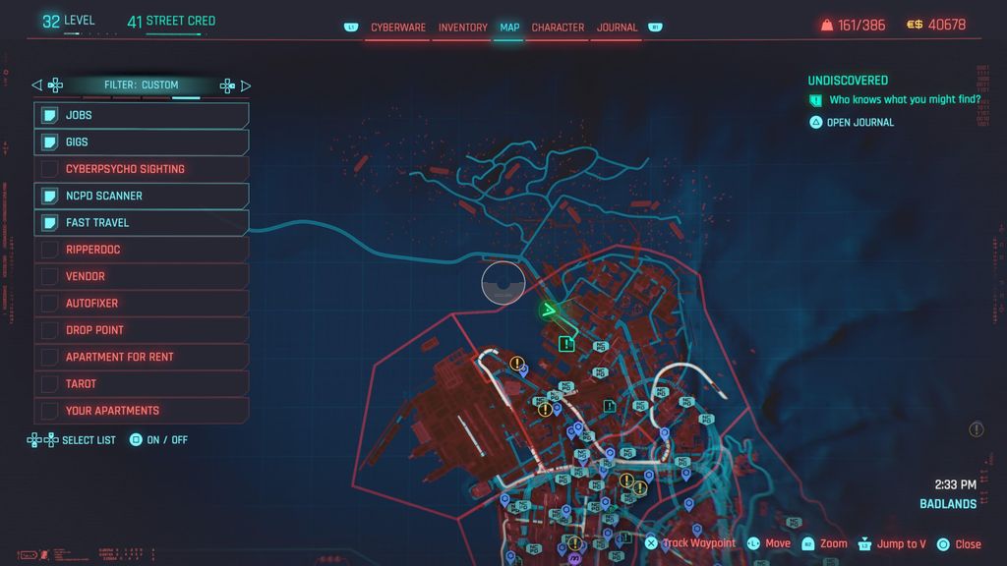Enable the Ripperdoc filter checkbox
Image resolution: width=1007 pixels, height=566 pixels.
49,250
